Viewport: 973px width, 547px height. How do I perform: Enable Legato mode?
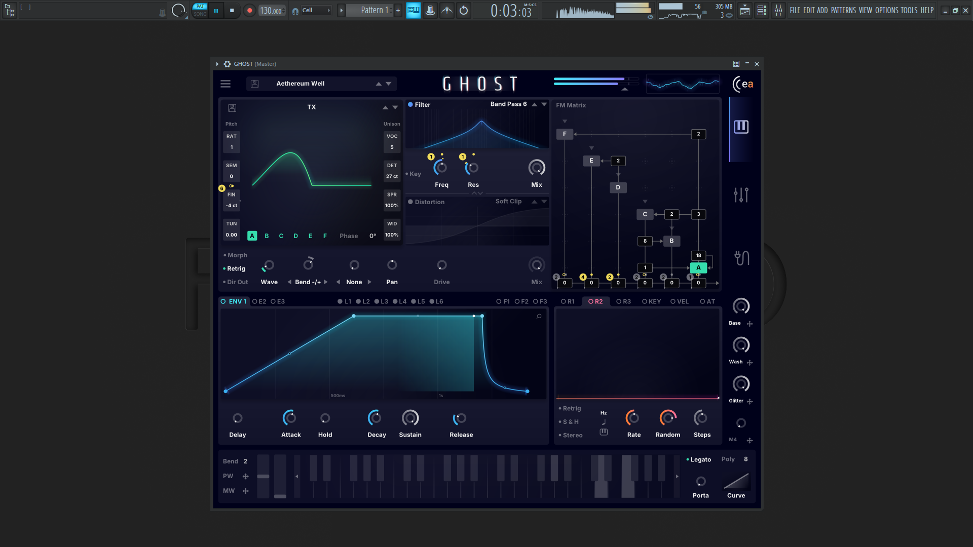(700, 459)
